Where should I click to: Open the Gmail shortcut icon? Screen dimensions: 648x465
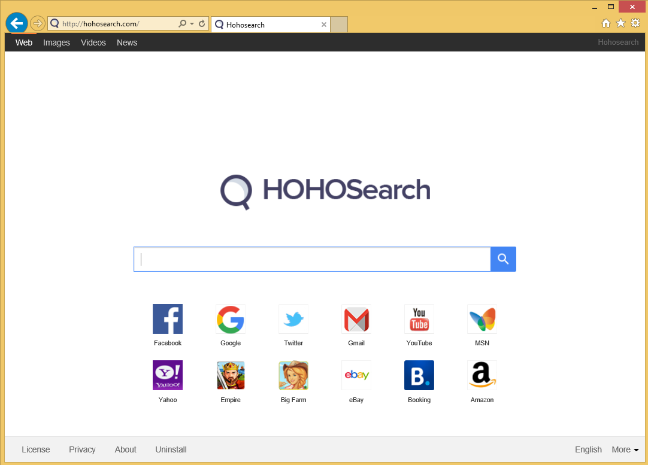pyautogui.click(x=356, y=319)
